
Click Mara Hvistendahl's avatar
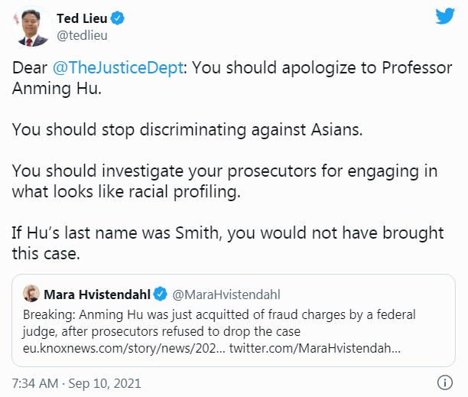(31, 294)
